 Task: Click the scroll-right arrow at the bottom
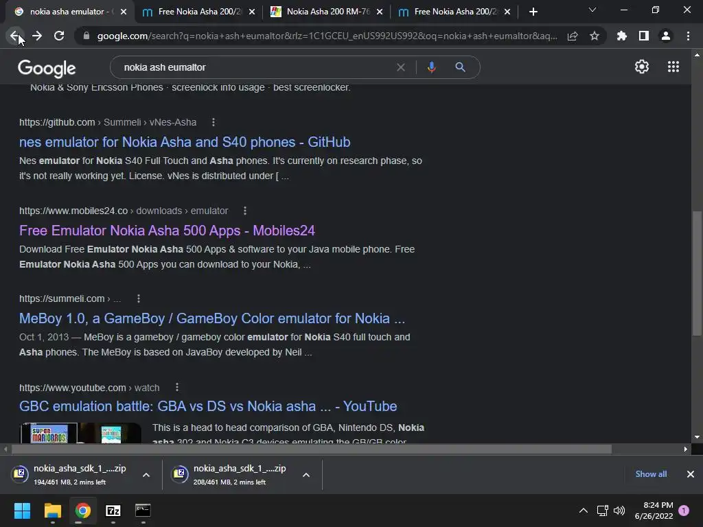(686, 449)
